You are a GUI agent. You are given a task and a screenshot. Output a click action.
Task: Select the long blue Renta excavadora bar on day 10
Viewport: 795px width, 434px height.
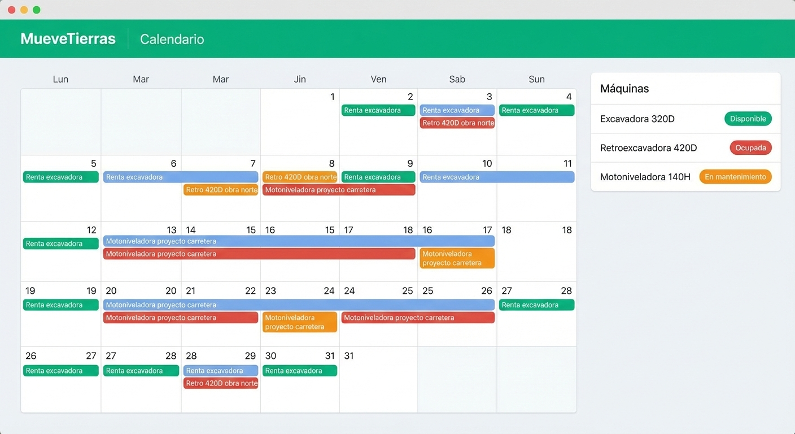coord(497,177)
